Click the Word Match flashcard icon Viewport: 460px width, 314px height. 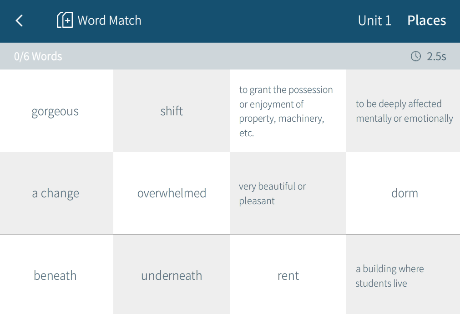click(65, 20)
